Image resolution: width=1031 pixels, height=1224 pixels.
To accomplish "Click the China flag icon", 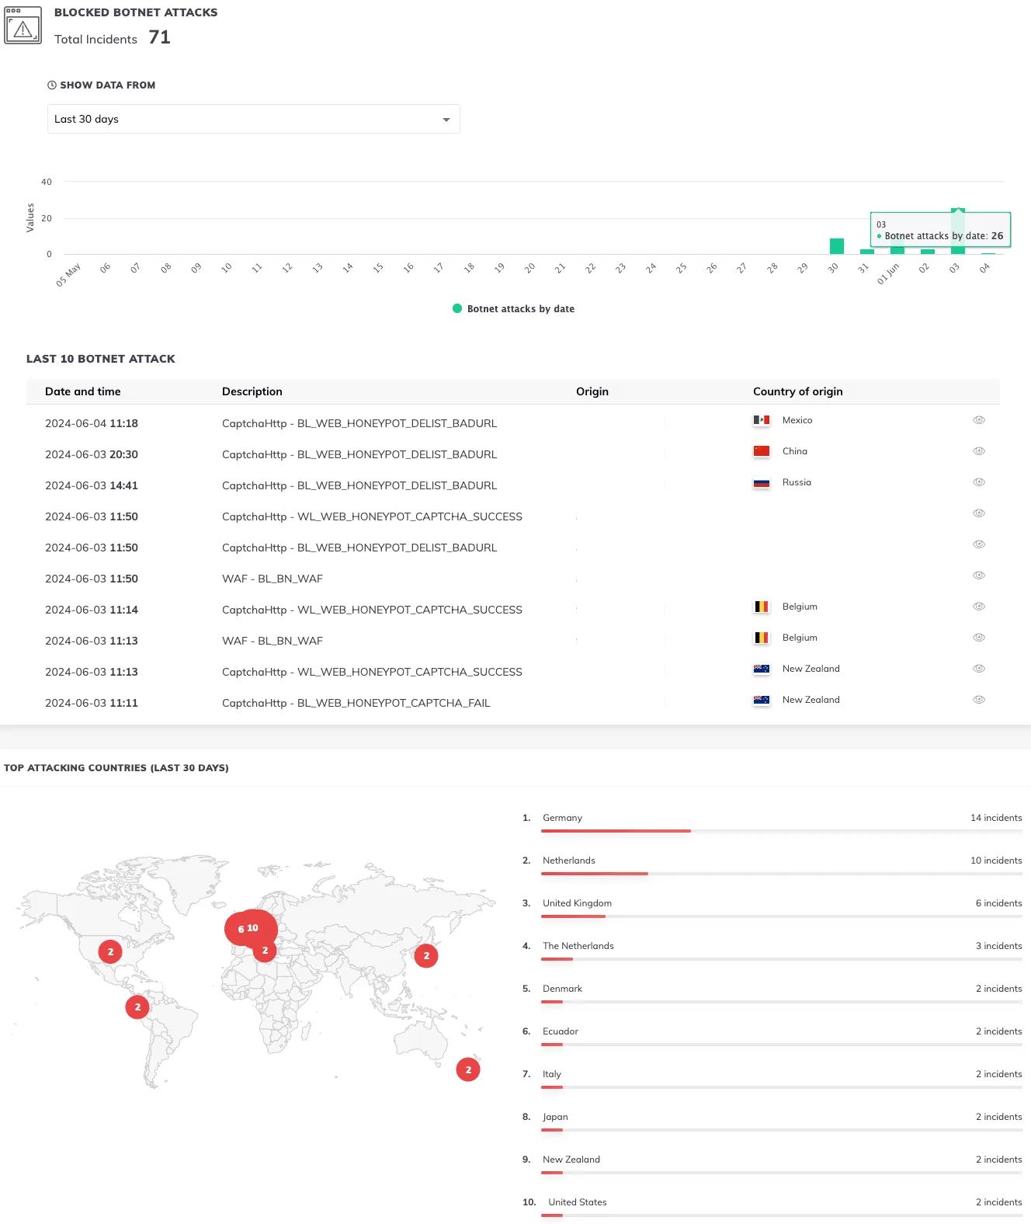I will click(x=761, y=451).
